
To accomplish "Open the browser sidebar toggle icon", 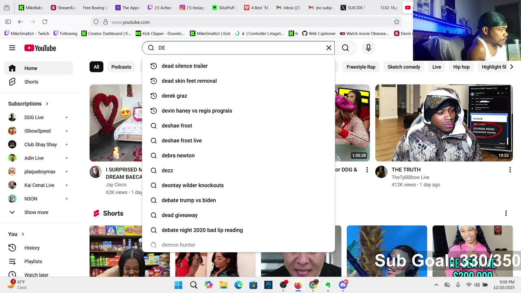I will 8,22.
